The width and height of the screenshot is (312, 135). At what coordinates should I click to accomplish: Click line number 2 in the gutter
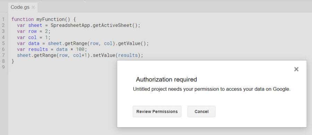coord(3,25)
